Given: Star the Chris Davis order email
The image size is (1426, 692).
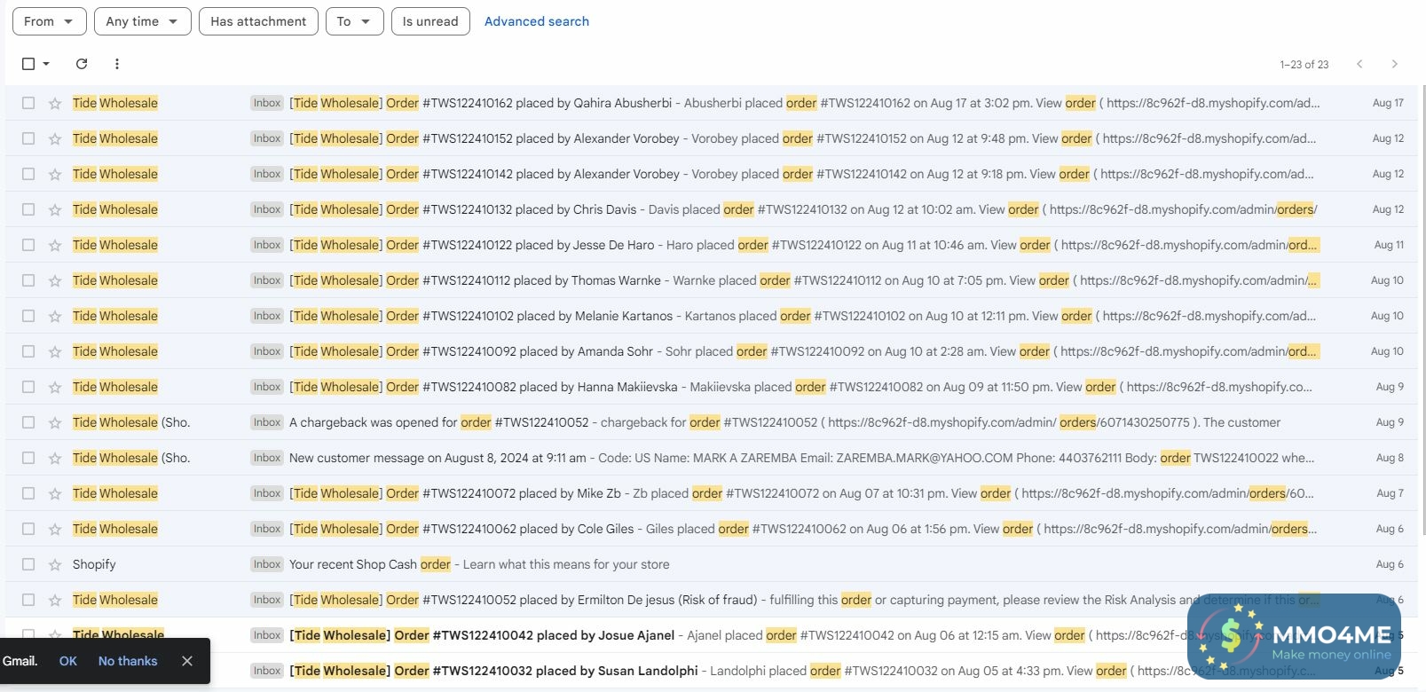Looking at the screenshot, I should point(55,209).
